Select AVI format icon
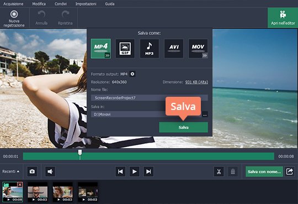This screenshot has height=204, width=298. (174, 49)
